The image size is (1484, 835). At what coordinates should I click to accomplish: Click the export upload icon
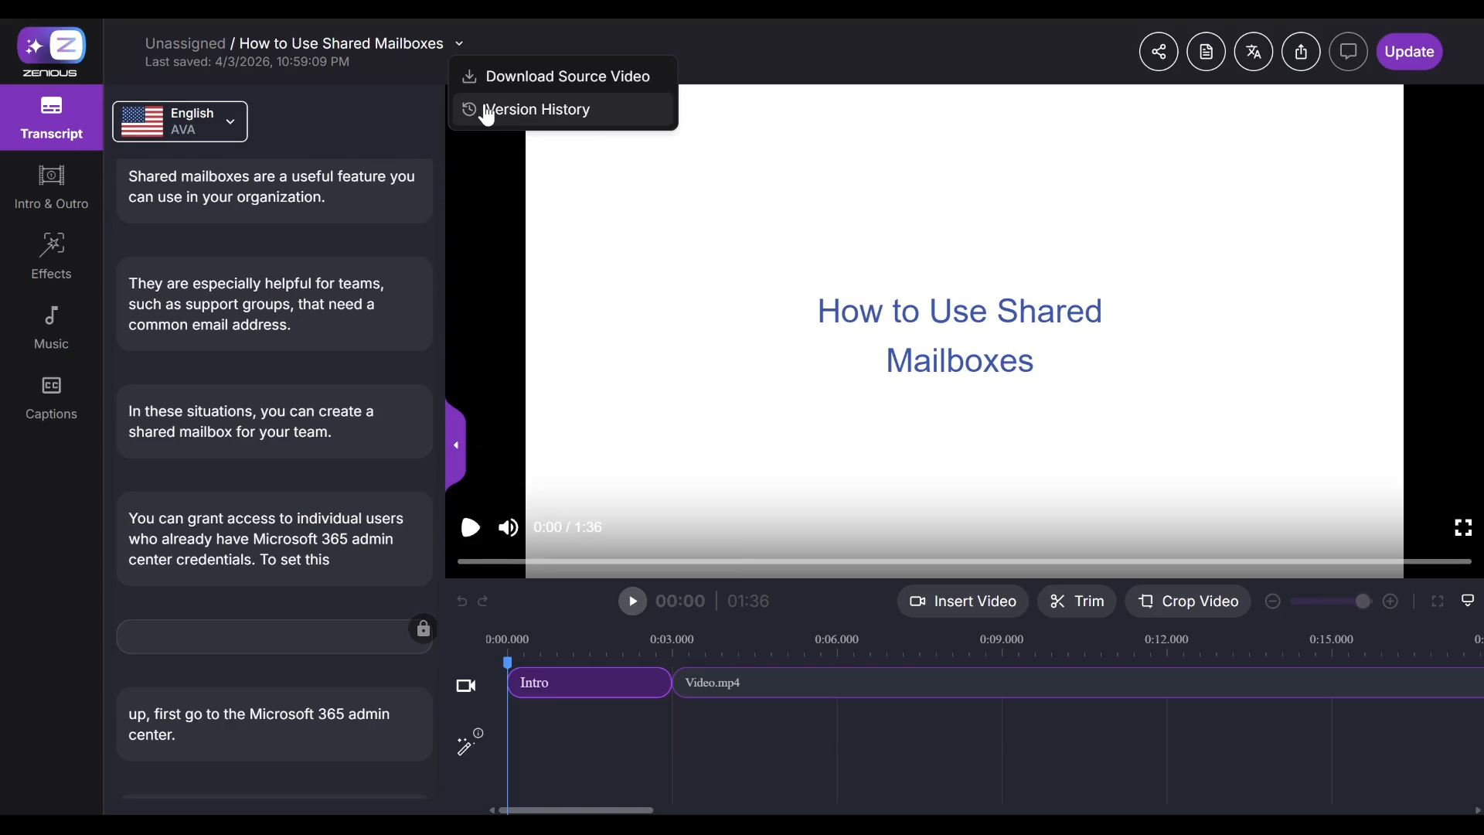(x=1301, y=52)
